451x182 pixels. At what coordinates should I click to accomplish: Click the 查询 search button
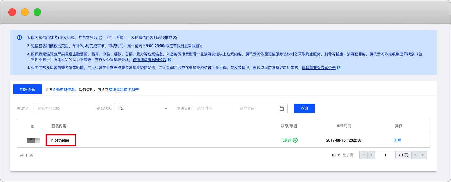coord(304,108)
